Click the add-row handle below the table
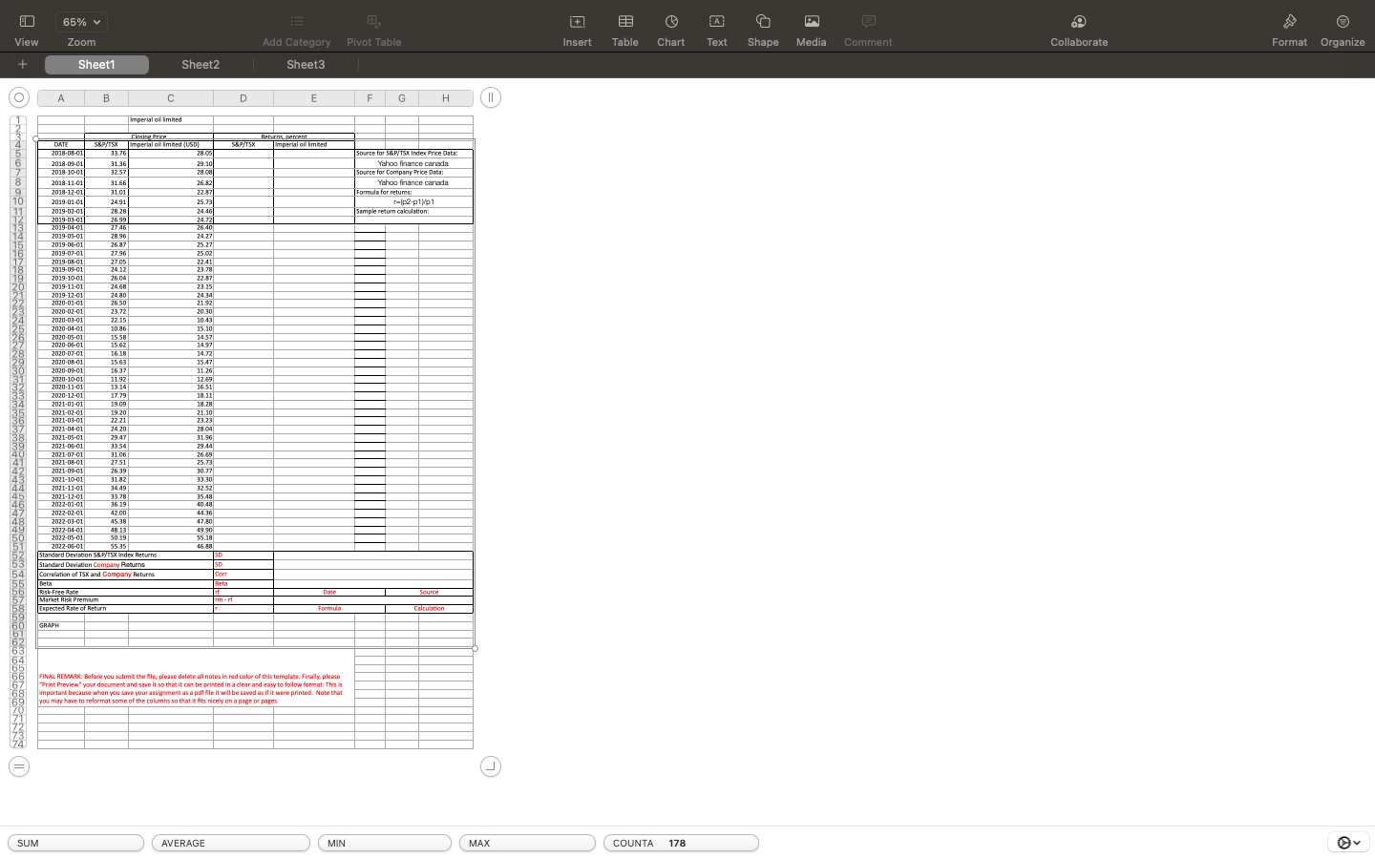This screenshot has height=859, width=1375. [18, 766]
